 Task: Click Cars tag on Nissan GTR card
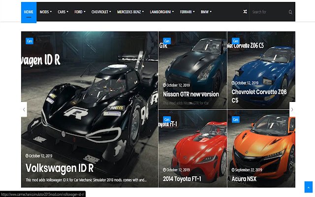click(167, 41)
